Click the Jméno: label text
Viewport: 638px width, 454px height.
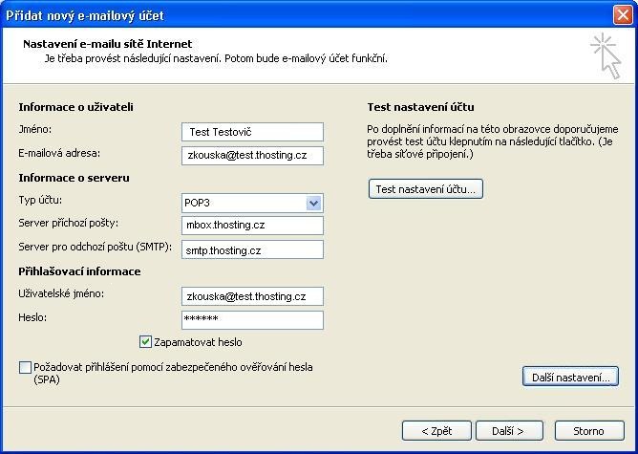click(x=35, y=129)
